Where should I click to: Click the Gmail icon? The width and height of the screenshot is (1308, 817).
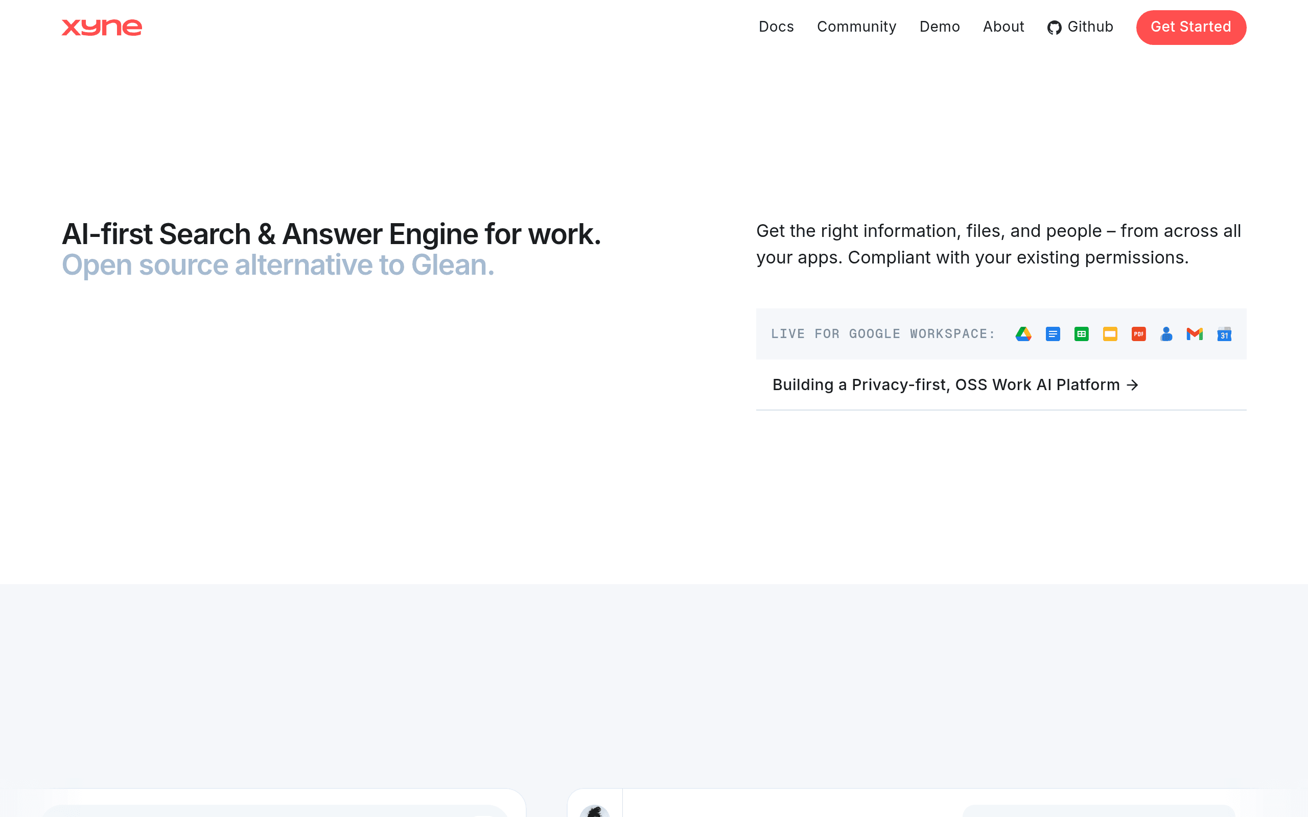(1195, 334)
